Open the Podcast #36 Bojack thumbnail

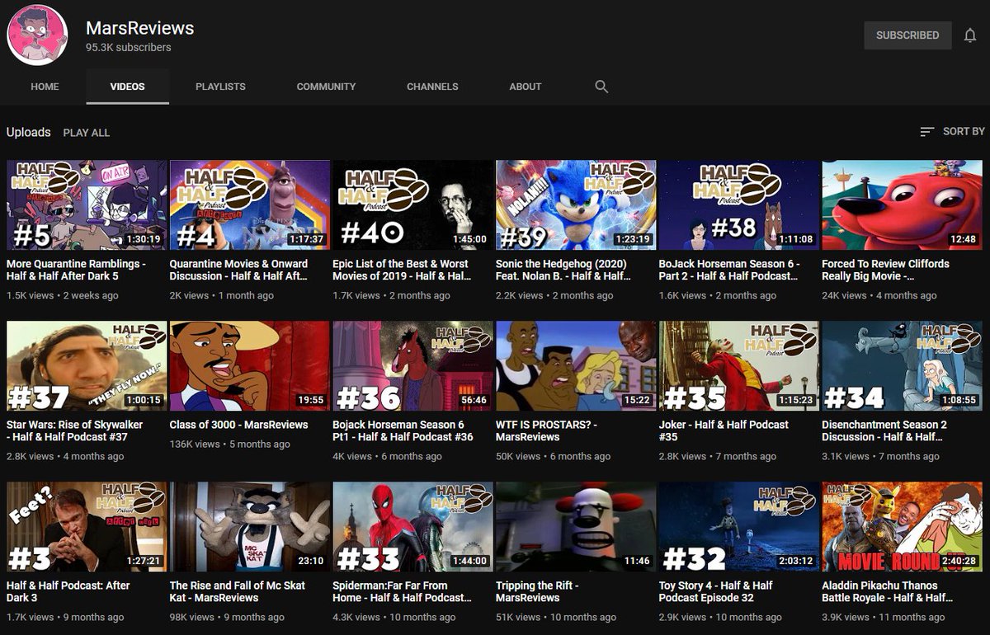412,365
